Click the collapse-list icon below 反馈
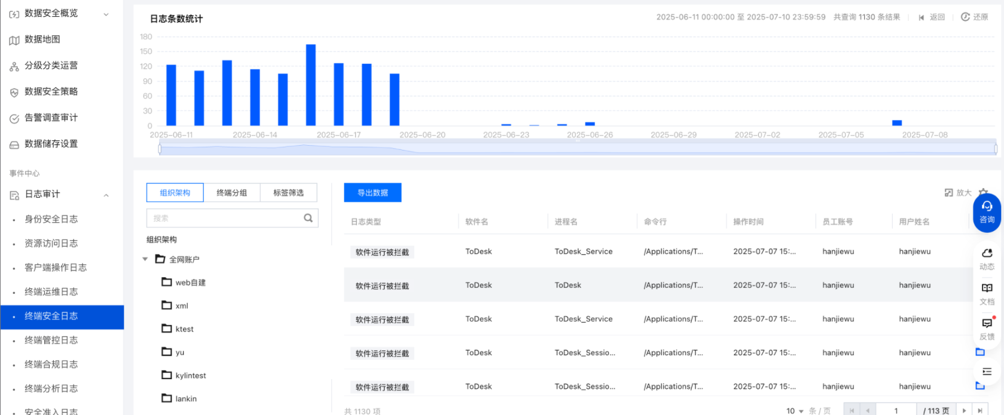 click(x=987, y=371)
